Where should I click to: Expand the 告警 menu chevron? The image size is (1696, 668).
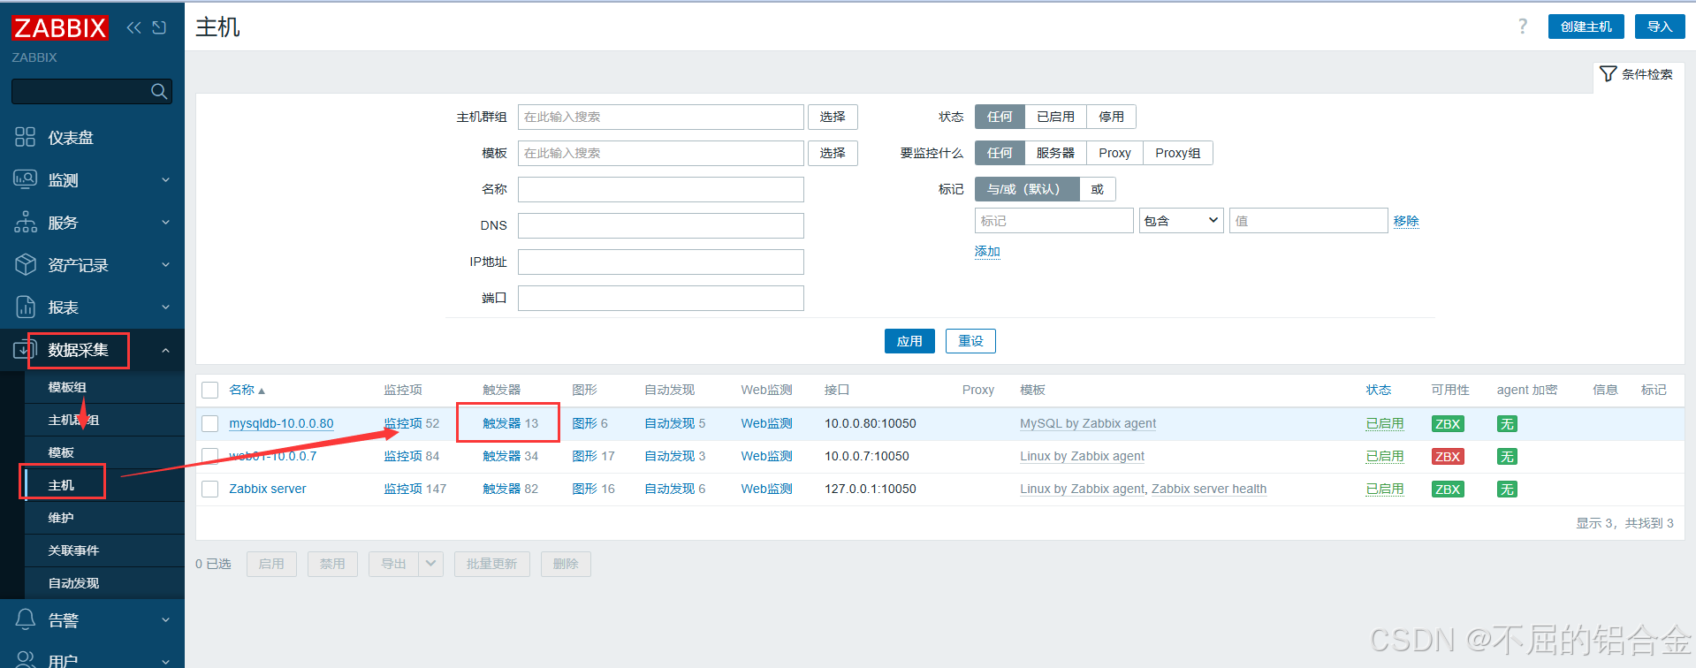[x=165, y=620]
